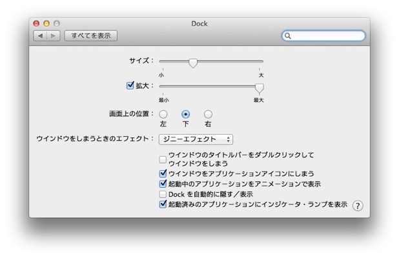
Task: Open help with the question mark button
Action: point(358,206)
